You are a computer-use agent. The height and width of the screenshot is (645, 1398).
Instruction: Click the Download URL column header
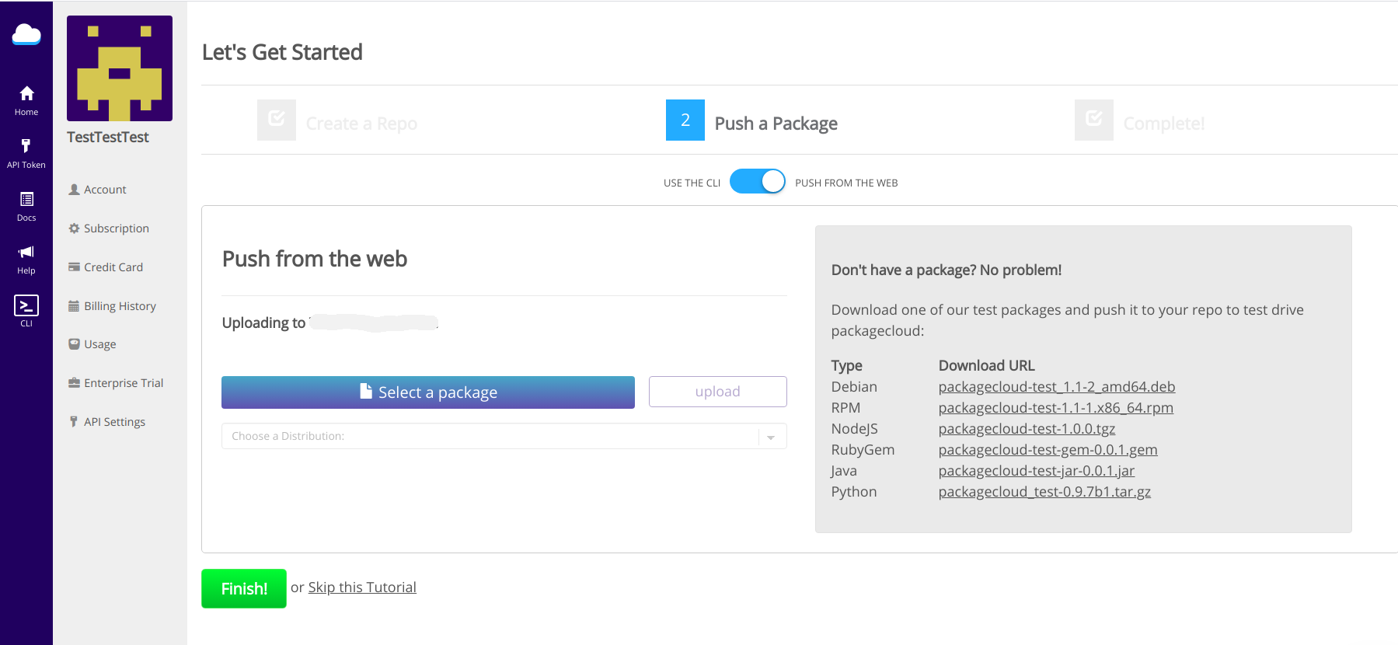[986, 366]
